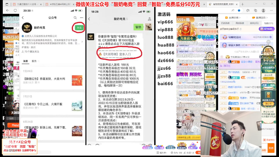
Task: Open the 《元尊传》今日上线 article
Action: pyautogui.click(x=53, y=106)
